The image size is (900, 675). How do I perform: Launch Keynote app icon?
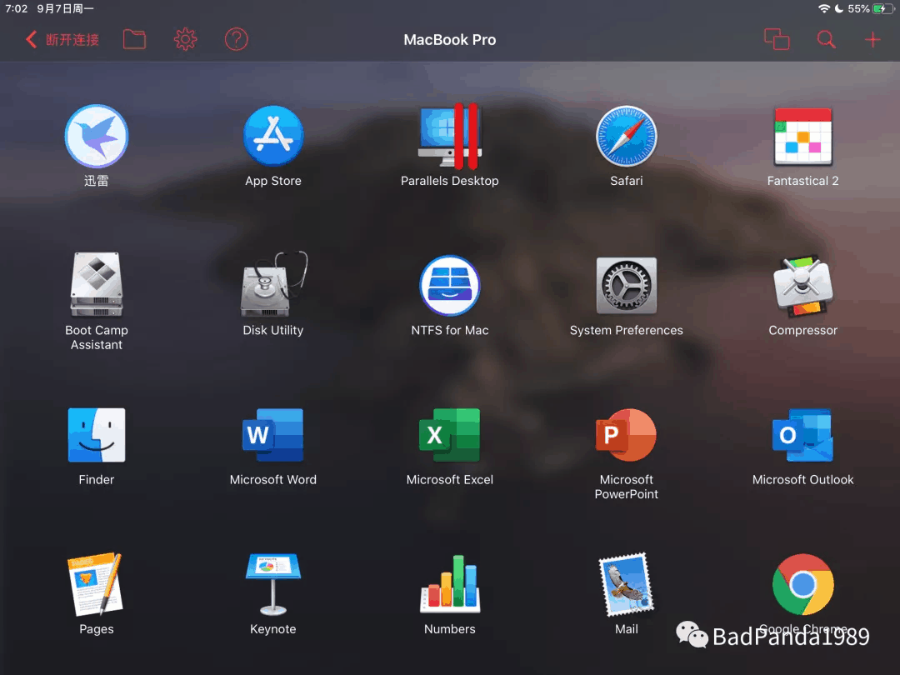pyautogui.click(x=273, y=584)
